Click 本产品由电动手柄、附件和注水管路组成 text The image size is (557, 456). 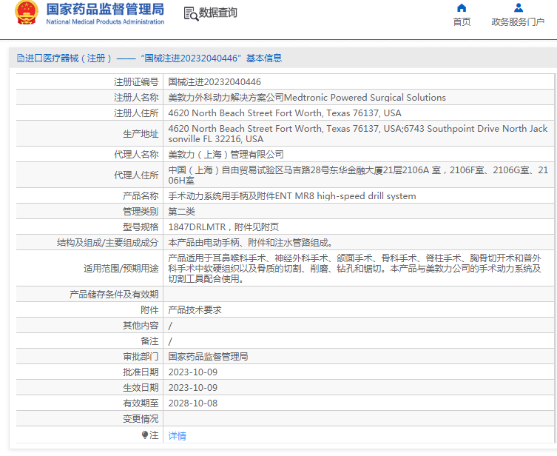click(x=250, y=243)
